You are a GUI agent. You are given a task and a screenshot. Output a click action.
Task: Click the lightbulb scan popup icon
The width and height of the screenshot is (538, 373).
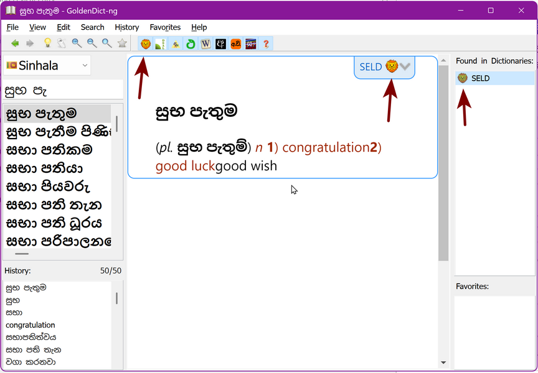click(47, 44)
